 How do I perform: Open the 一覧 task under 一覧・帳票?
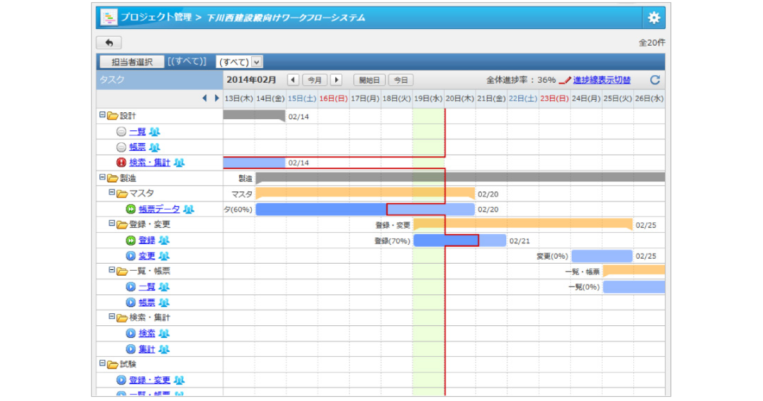(x=147, y=287)
